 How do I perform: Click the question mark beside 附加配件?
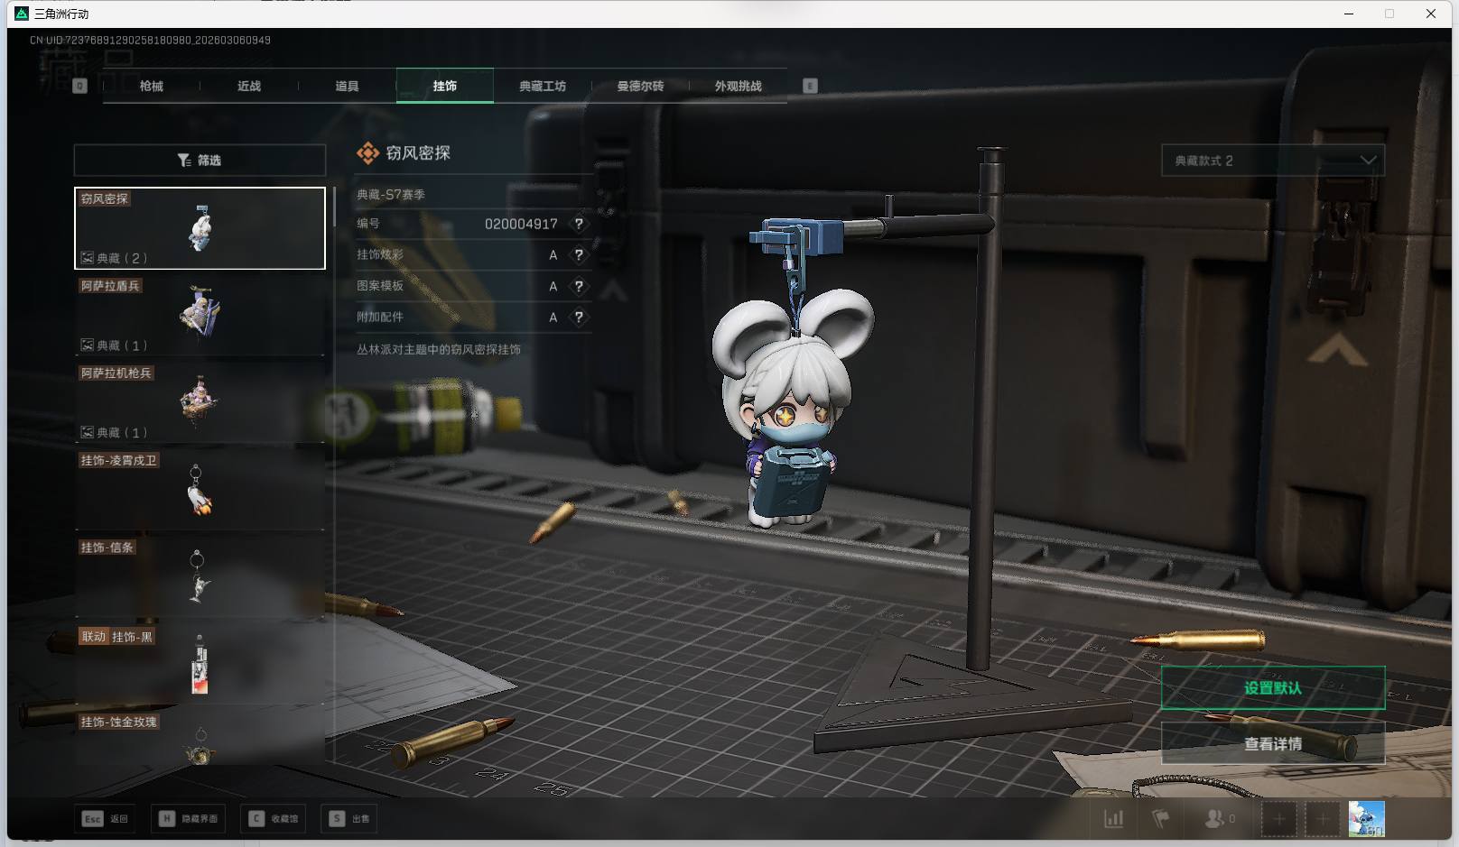click(x=579, y=318)
